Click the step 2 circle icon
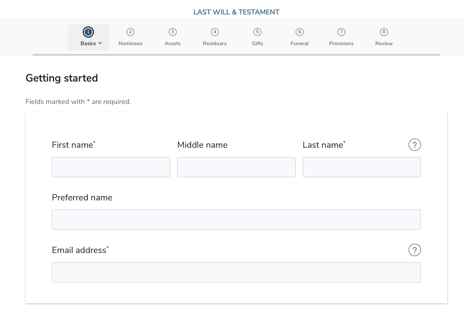Viewport: 464px width, 310px height. [x=130, y=32]
